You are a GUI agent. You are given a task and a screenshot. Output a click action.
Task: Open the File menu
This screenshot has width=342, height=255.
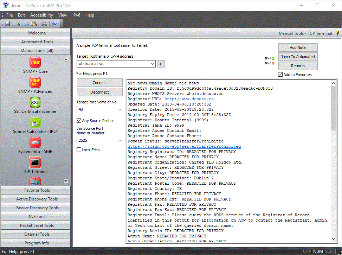pos(9,15)
